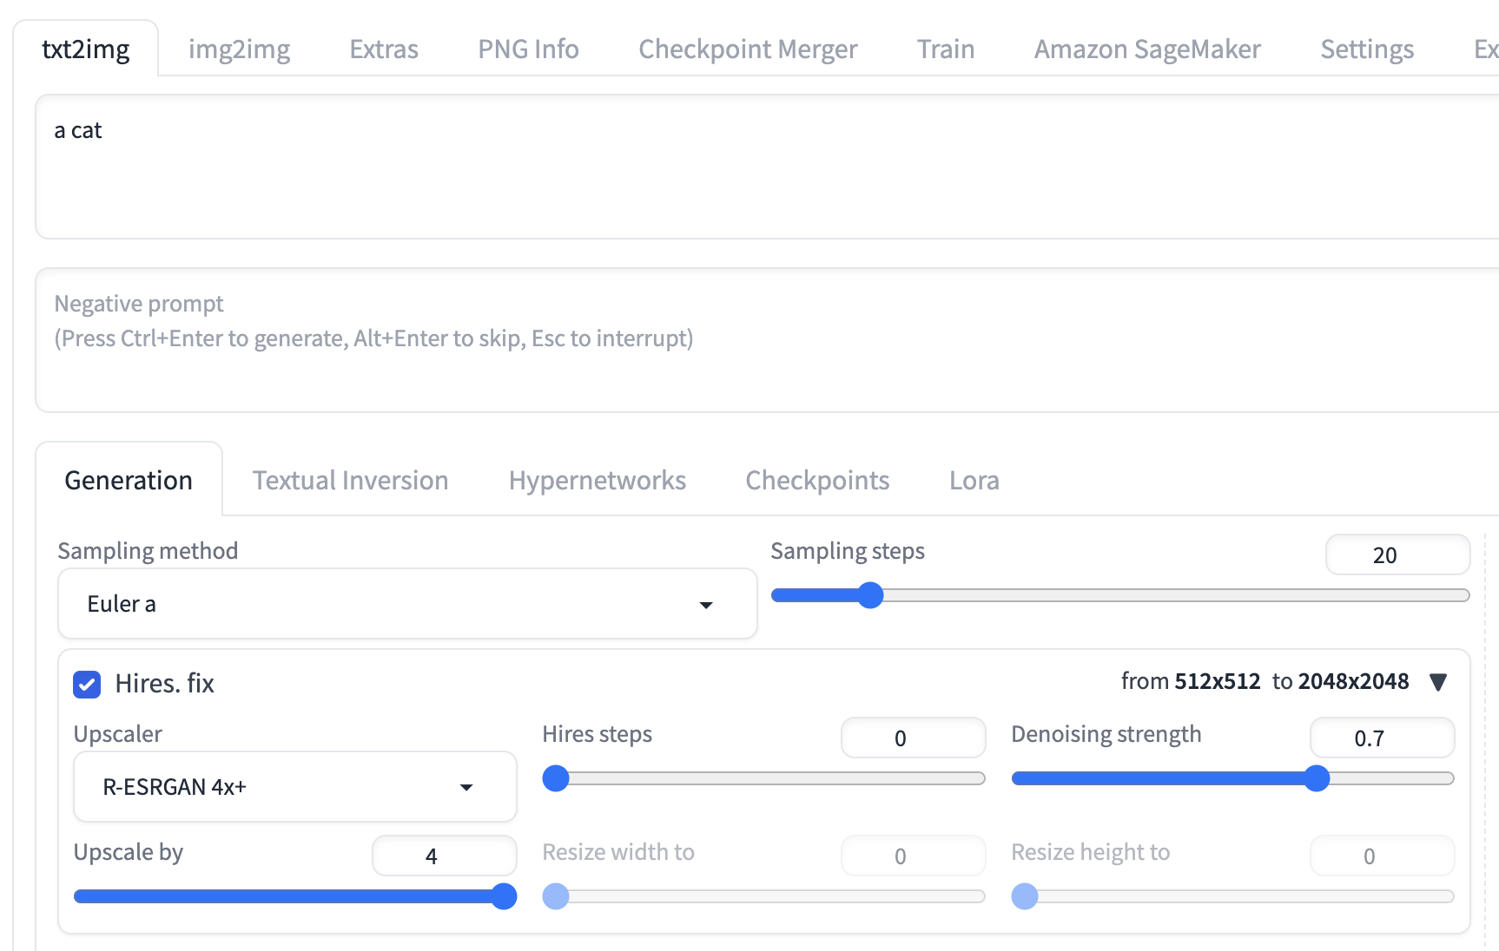The image size is (1499, 951).
Task: Open the Extras tab
Action: tap(383, 49)
